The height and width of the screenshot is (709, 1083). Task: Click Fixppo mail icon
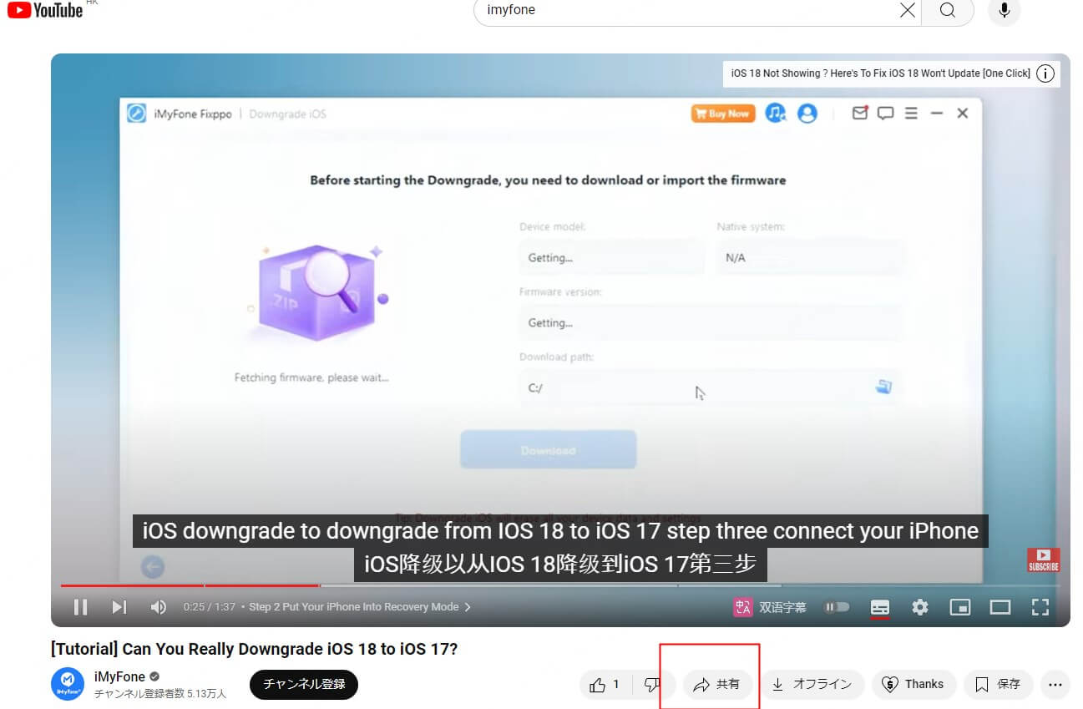(x=860, y=113)
